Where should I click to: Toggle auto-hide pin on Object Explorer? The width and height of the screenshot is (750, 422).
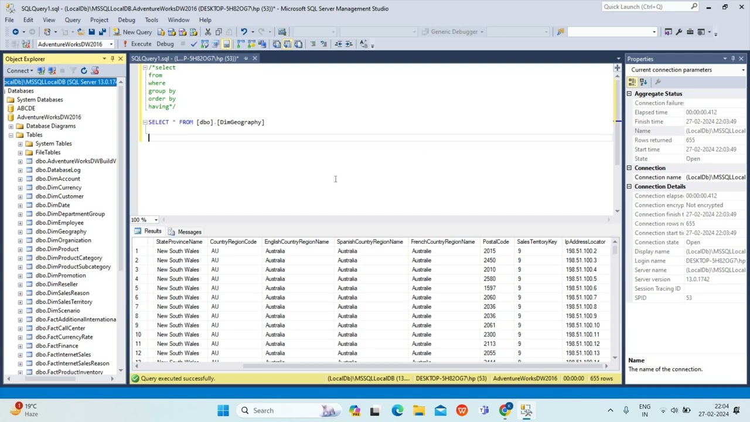point(112,59)
